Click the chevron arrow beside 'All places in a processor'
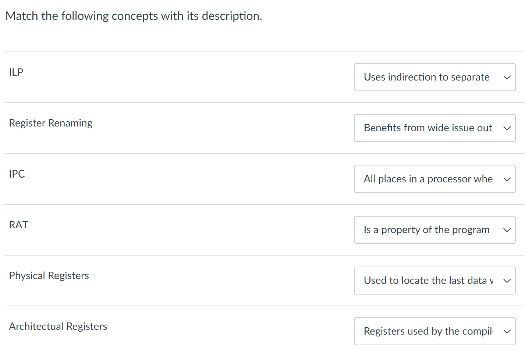The width and height of the screenshot is (525, 353). [507, 179]
